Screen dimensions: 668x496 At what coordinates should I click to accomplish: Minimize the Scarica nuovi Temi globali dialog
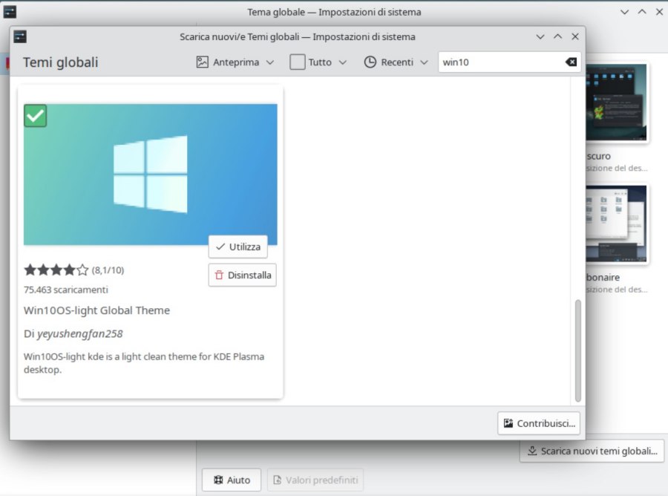click(x=540, y=36)
